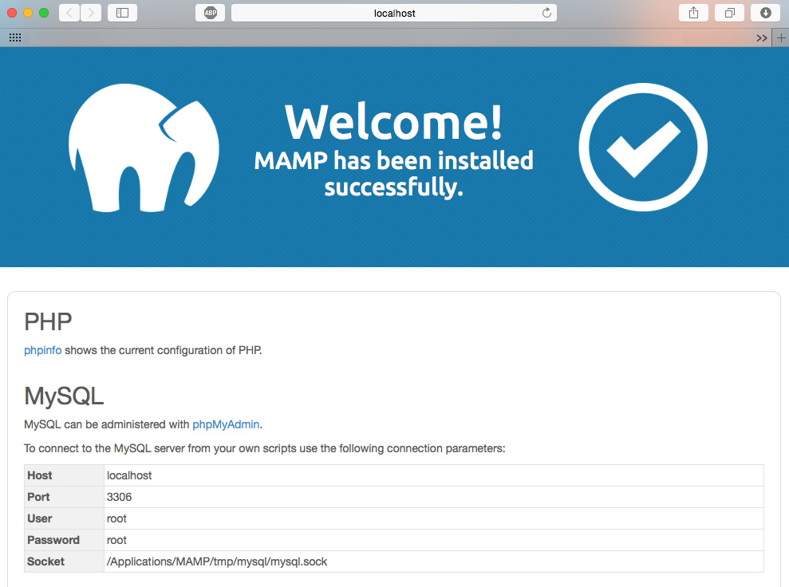Show all tabs overview
This screenshot has height=587, width=789.
tap(729, 13)
